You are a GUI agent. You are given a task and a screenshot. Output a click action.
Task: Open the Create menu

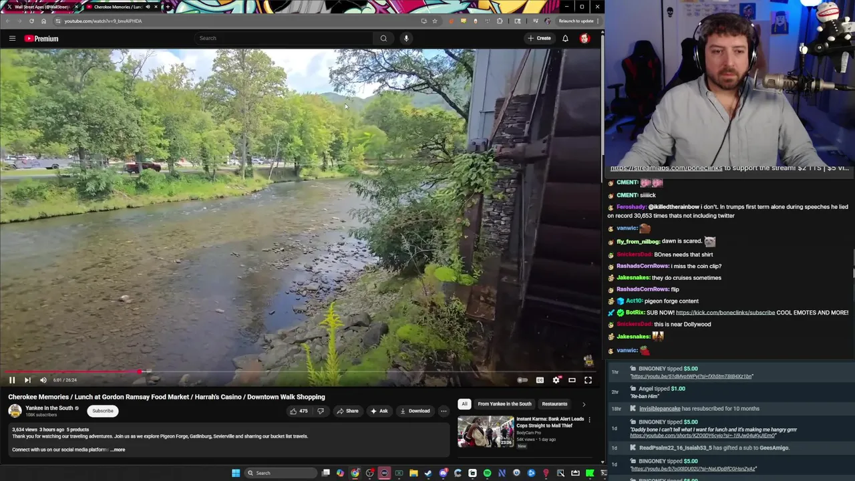[x=539, y=38]
